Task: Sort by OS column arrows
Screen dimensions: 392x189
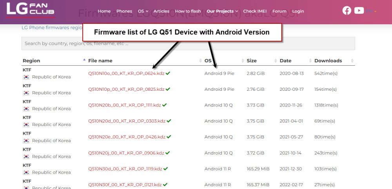Action: (x=243, y=61)
